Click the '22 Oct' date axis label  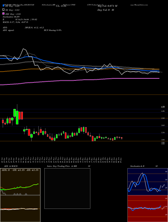click(3, 159)
